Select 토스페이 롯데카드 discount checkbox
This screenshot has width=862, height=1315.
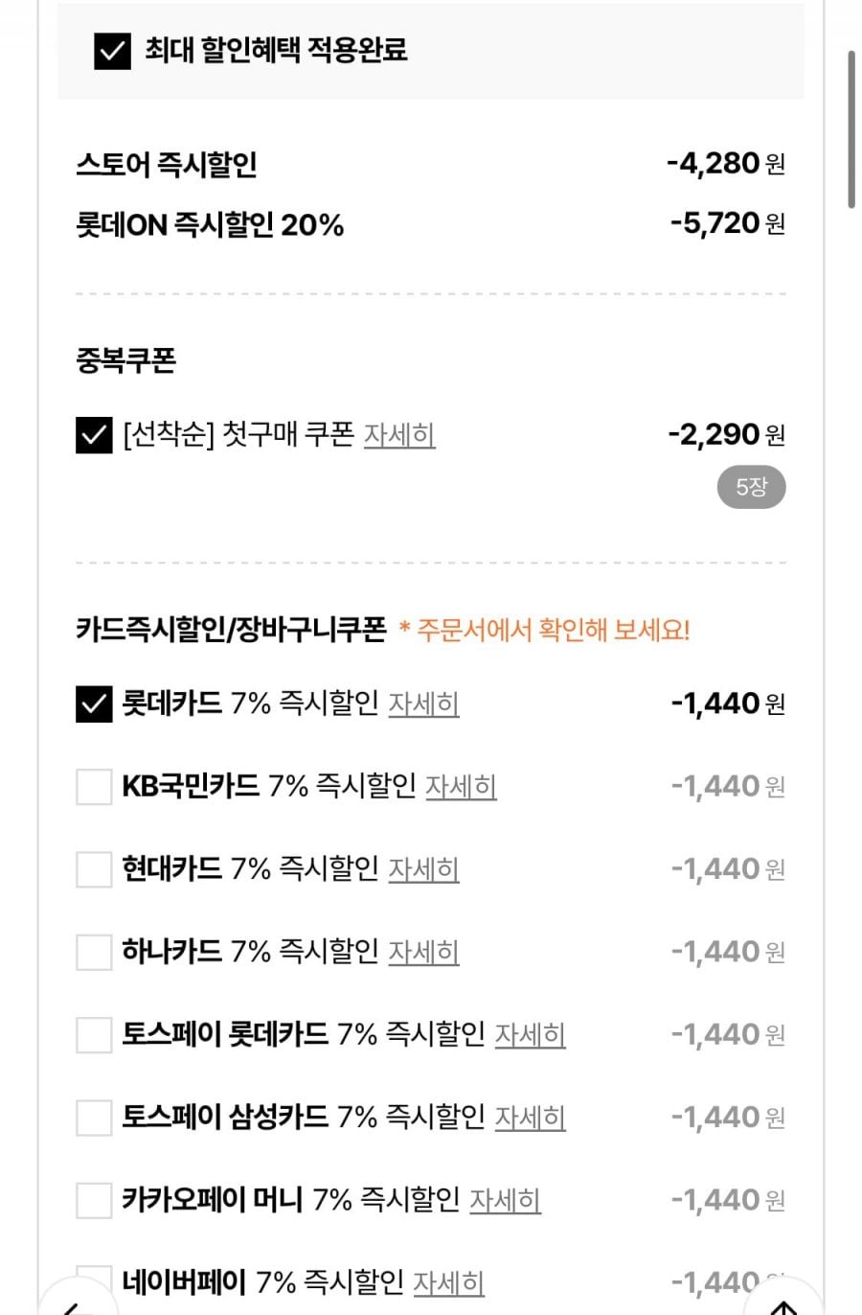[x=94, y=1034]
